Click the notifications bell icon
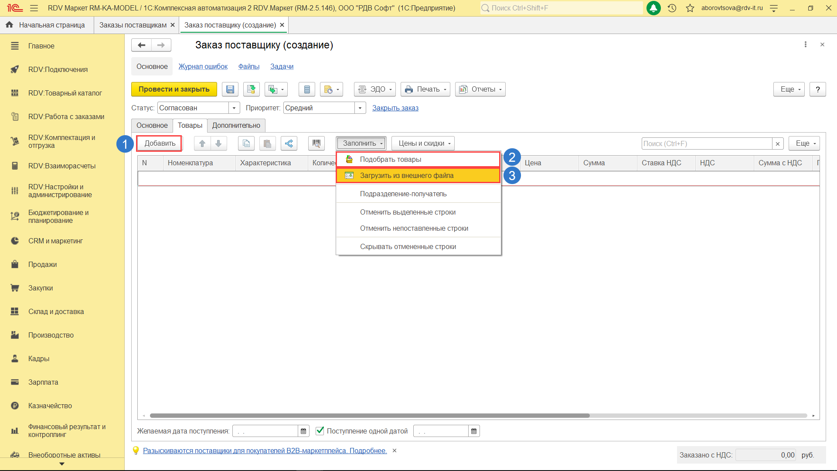The image size is (837, 471). pos(653,8)
